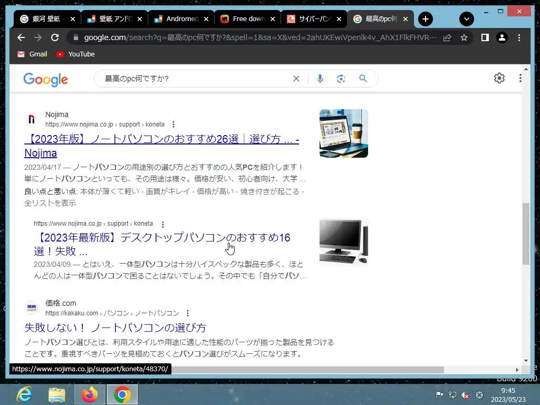
Task: Open the desktop PC thumbnail image
Action: click(x=344, y=242)
